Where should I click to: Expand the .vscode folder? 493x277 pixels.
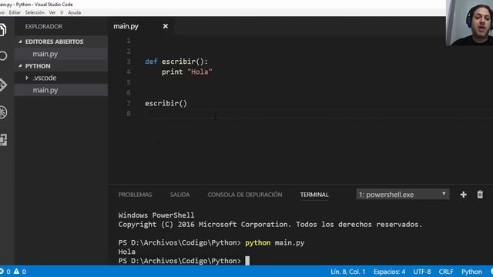tap(62, 78)
